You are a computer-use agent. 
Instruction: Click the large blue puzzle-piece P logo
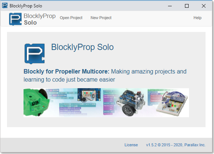tap(35, 54)
